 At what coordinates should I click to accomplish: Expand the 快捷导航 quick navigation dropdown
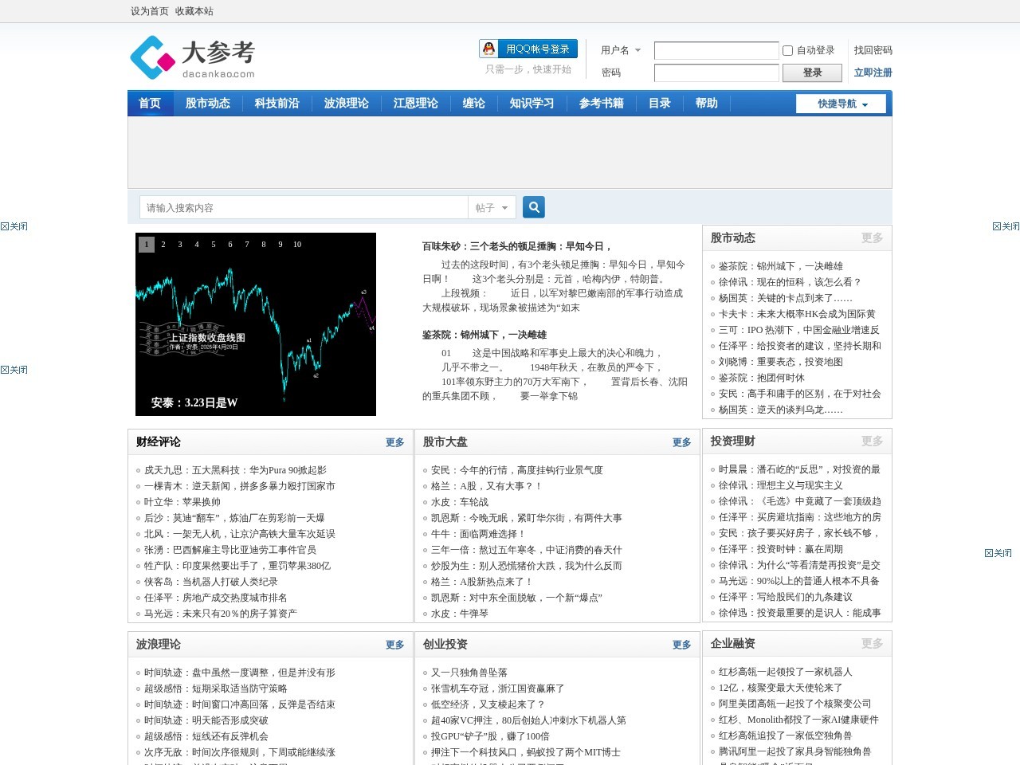[842, 104]
